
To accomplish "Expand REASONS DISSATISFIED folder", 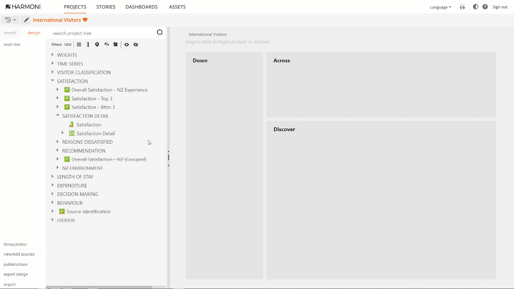I will coord(58,142).
